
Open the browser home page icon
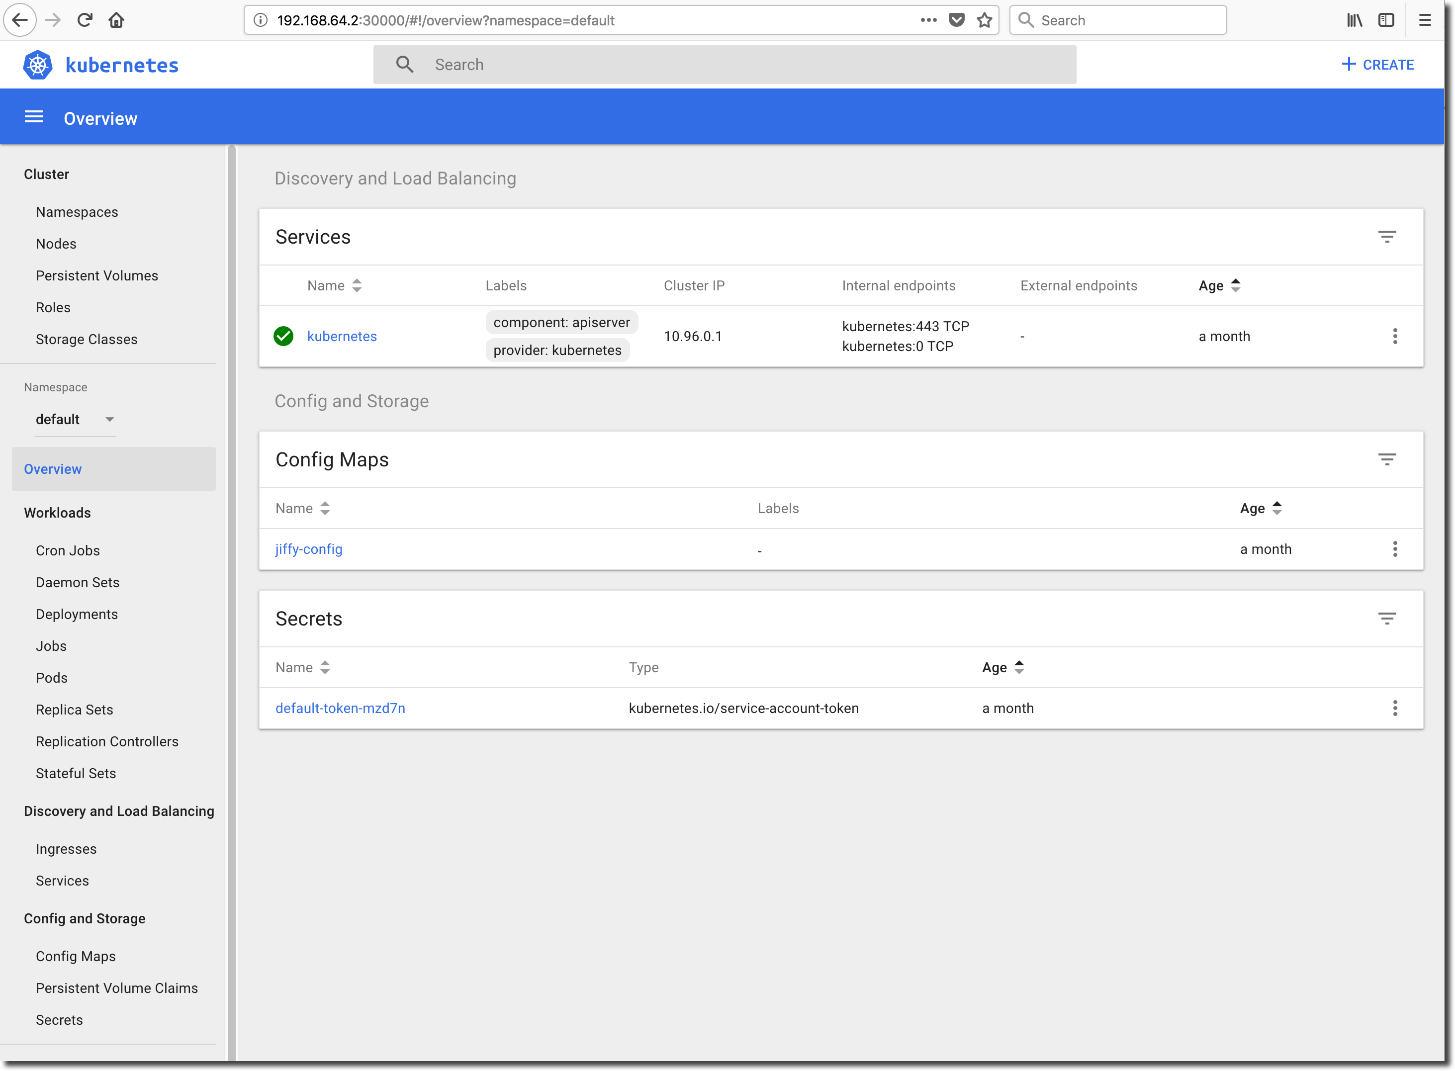[x=117, y=20]
